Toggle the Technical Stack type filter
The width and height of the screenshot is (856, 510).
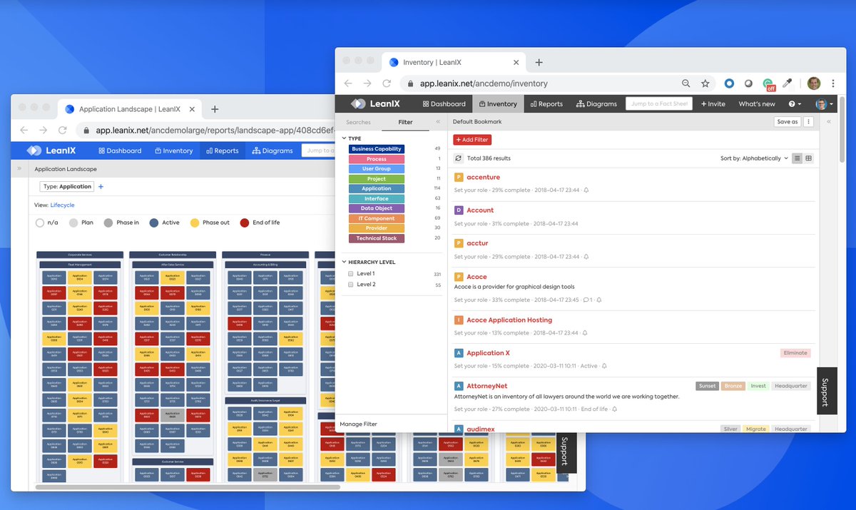click(377, 238)
